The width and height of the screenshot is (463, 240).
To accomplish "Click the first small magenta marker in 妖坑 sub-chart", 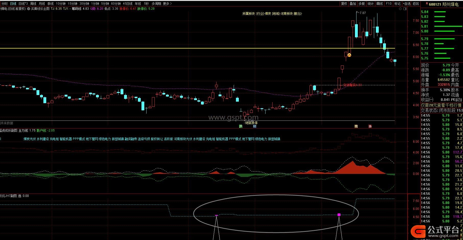I will (216, 215).
